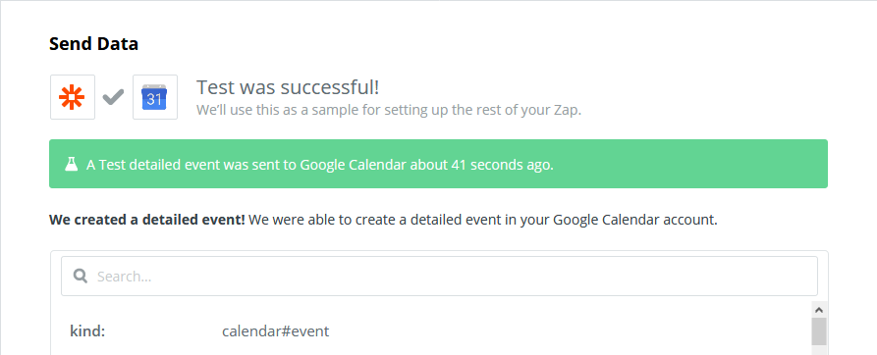Select the calendar#event value
The height and width of the screenshot is (355, 877).
click(x=276, y=331)
